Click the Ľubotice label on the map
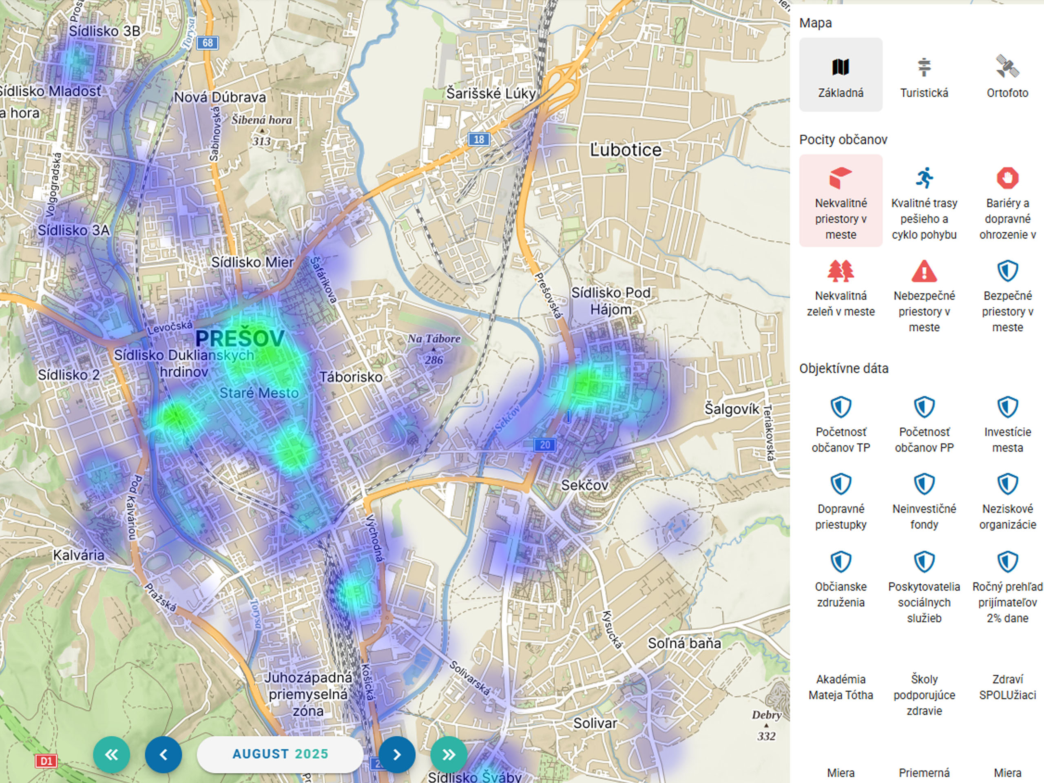The width and height of the screenshot is (1044, 783). (626, 150)
